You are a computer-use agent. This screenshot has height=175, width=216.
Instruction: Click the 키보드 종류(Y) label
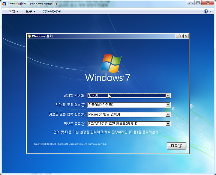(x=75, y=124)
